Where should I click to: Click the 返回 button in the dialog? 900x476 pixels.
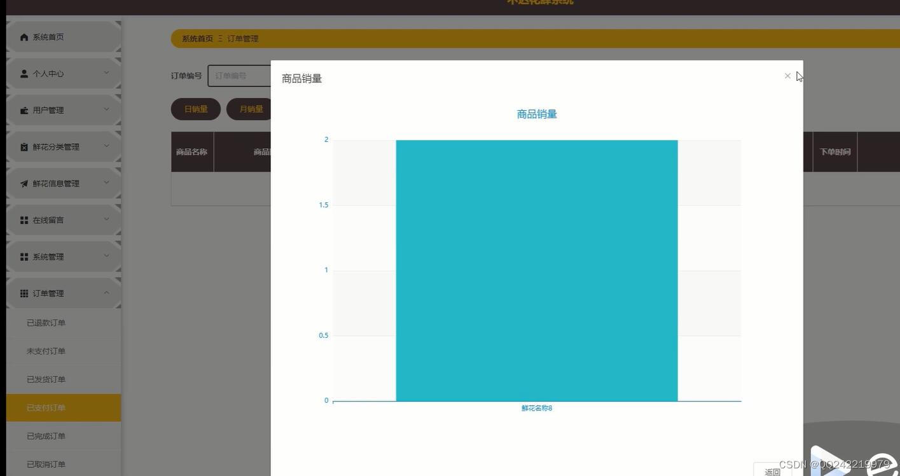(772, 471)
